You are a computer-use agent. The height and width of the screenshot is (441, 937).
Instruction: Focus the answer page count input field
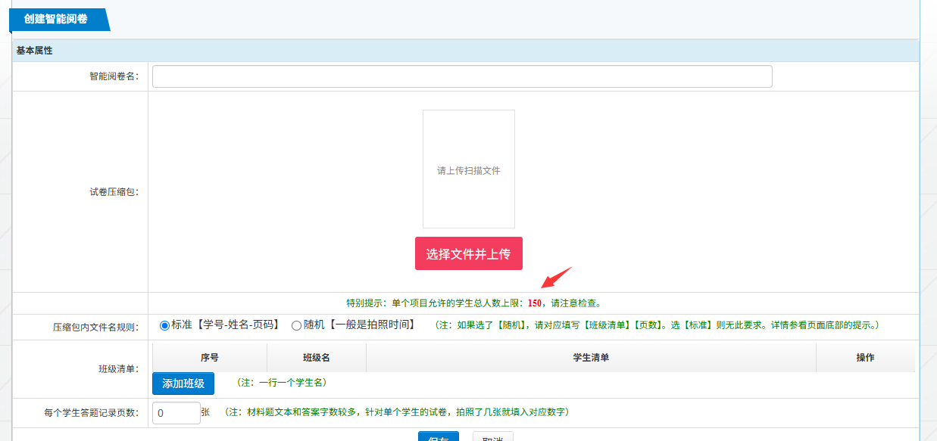point(176,413)
